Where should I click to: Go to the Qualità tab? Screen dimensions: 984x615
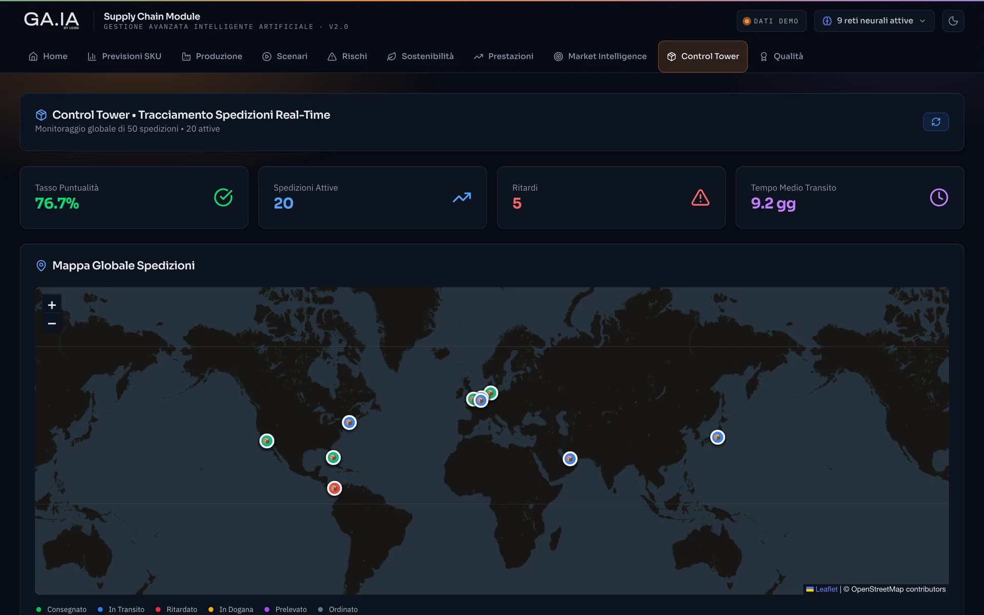point(781,56)
